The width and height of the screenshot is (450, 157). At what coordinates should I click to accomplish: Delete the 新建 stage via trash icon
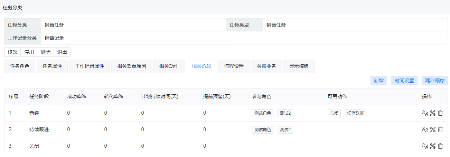[x=440, y=113]
